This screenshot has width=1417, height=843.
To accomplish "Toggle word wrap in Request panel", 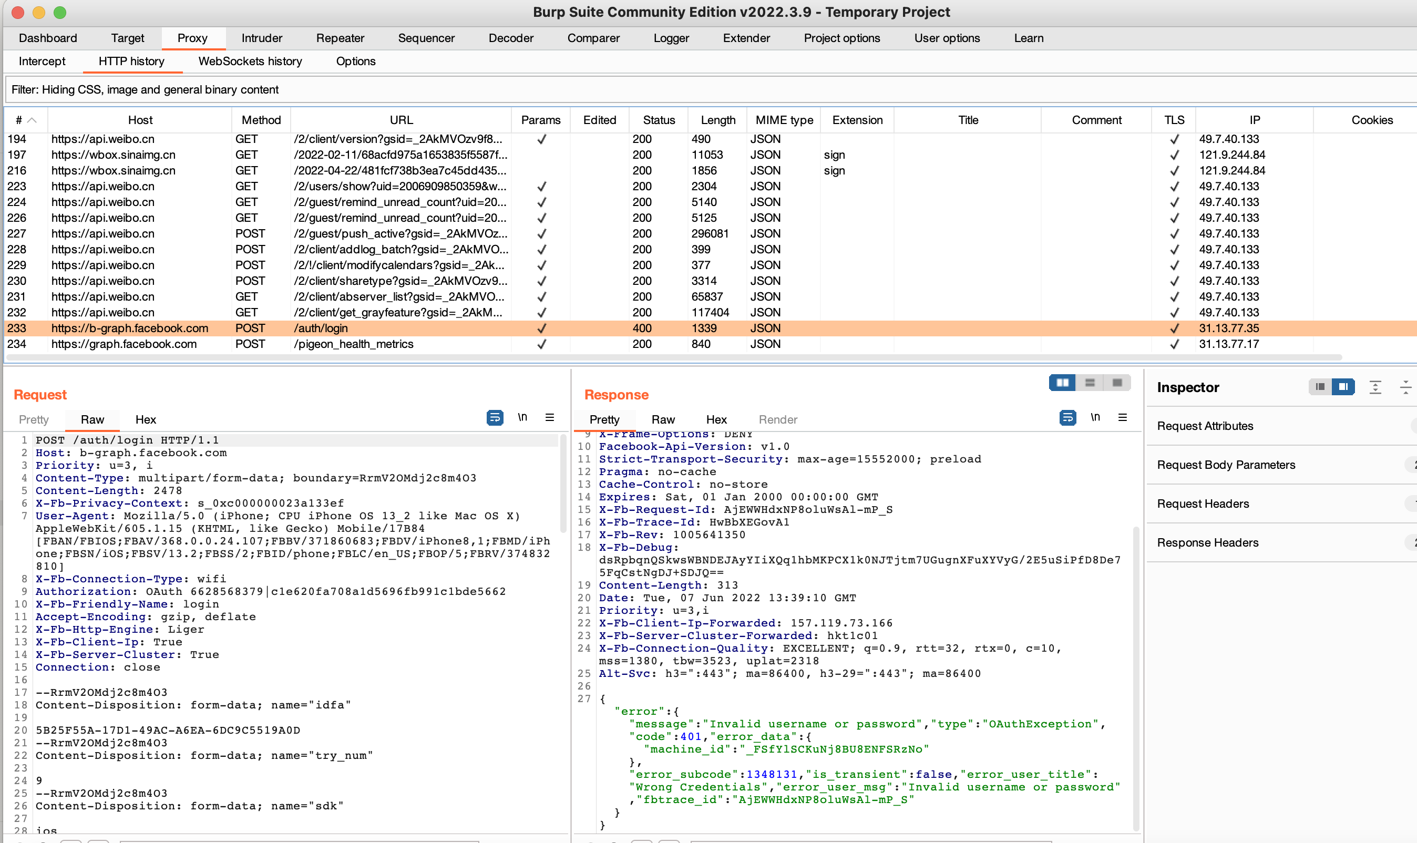I will point(495,417).
